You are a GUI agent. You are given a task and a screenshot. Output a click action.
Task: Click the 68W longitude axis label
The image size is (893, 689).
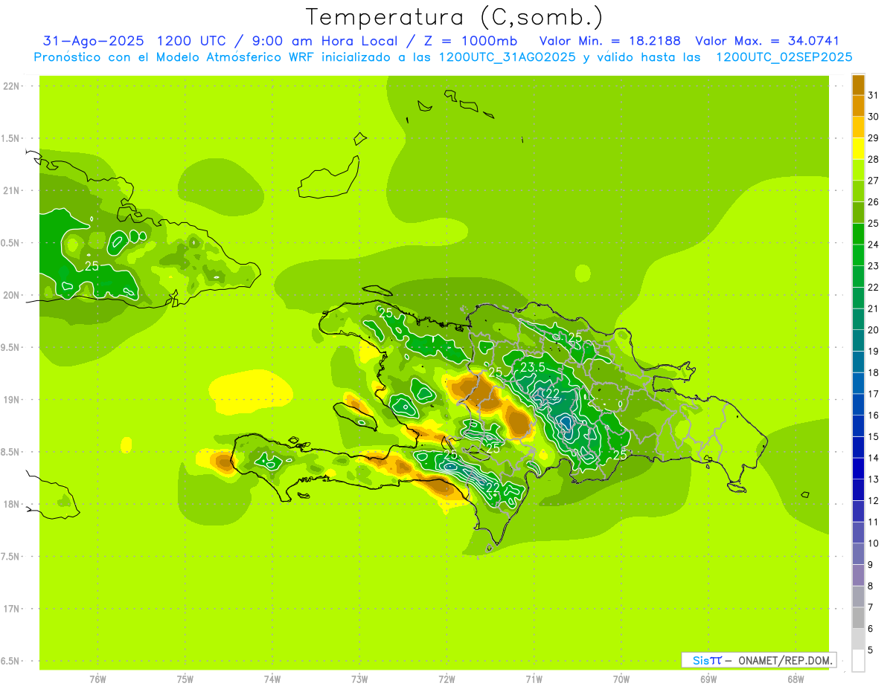796,679
